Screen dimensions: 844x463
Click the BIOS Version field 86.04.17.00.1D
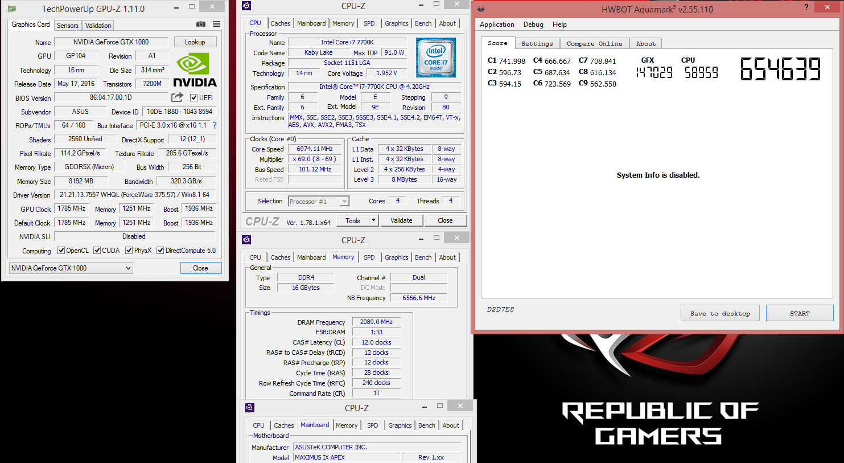[111, 97]
